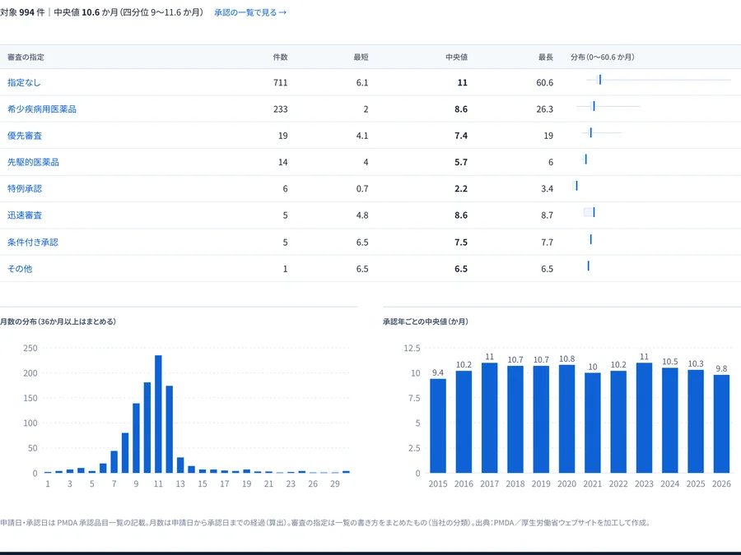
Task: Open the 希少疾病用医薬品 row link
Action: [x=42, y=109]
